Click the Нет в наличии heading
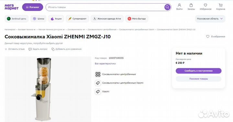 (x=189, y=53)
